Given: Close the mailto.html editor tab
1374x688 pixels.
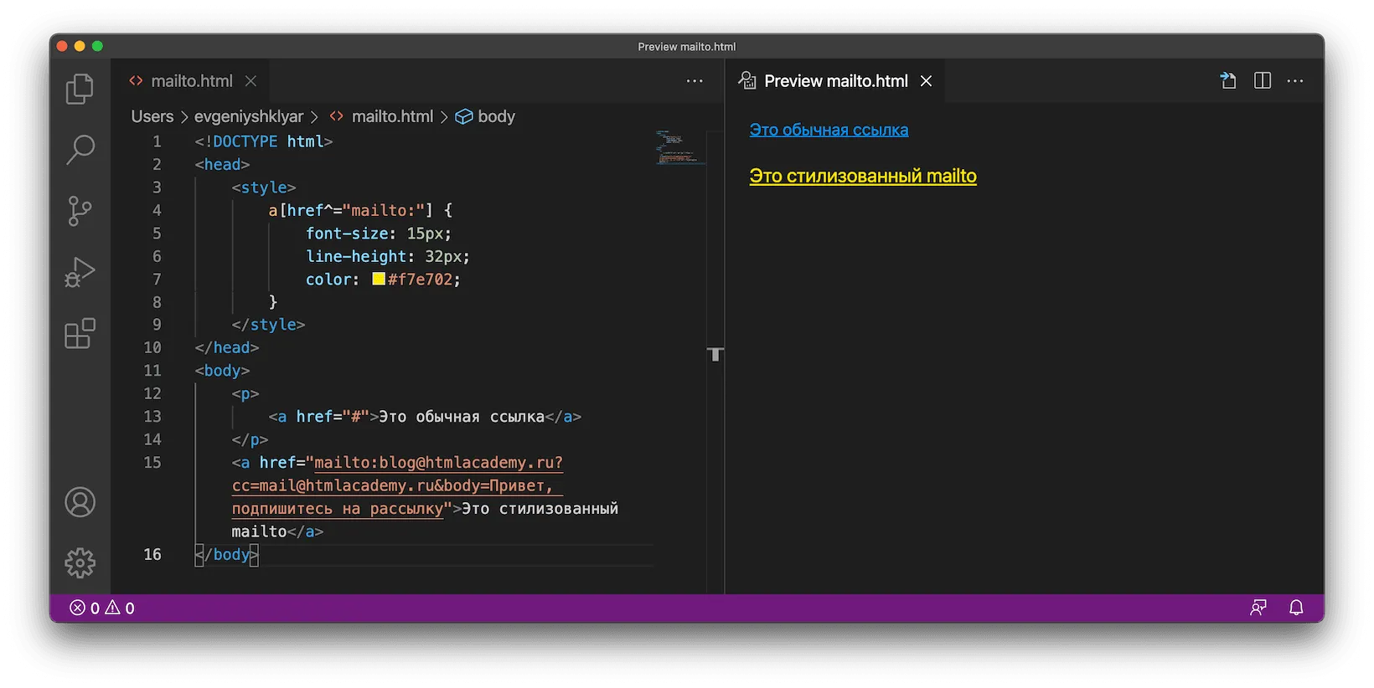Looking at the screenshot, I should (x=251, y=81).
